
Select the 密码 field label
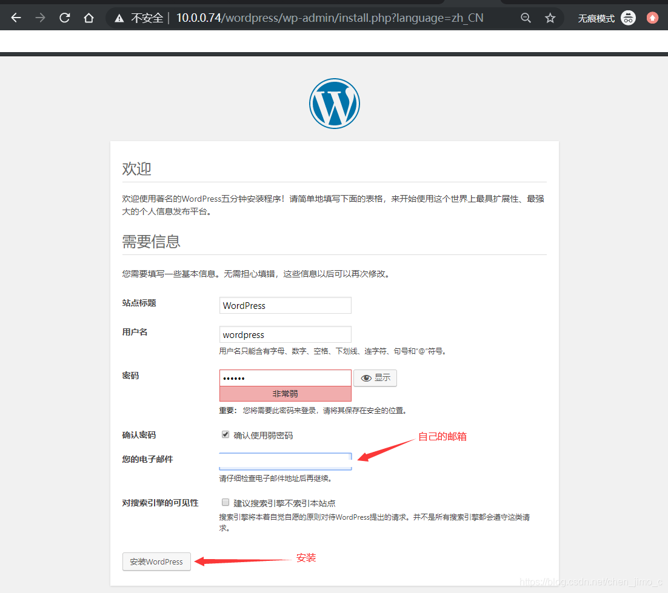tap(130, 376)
